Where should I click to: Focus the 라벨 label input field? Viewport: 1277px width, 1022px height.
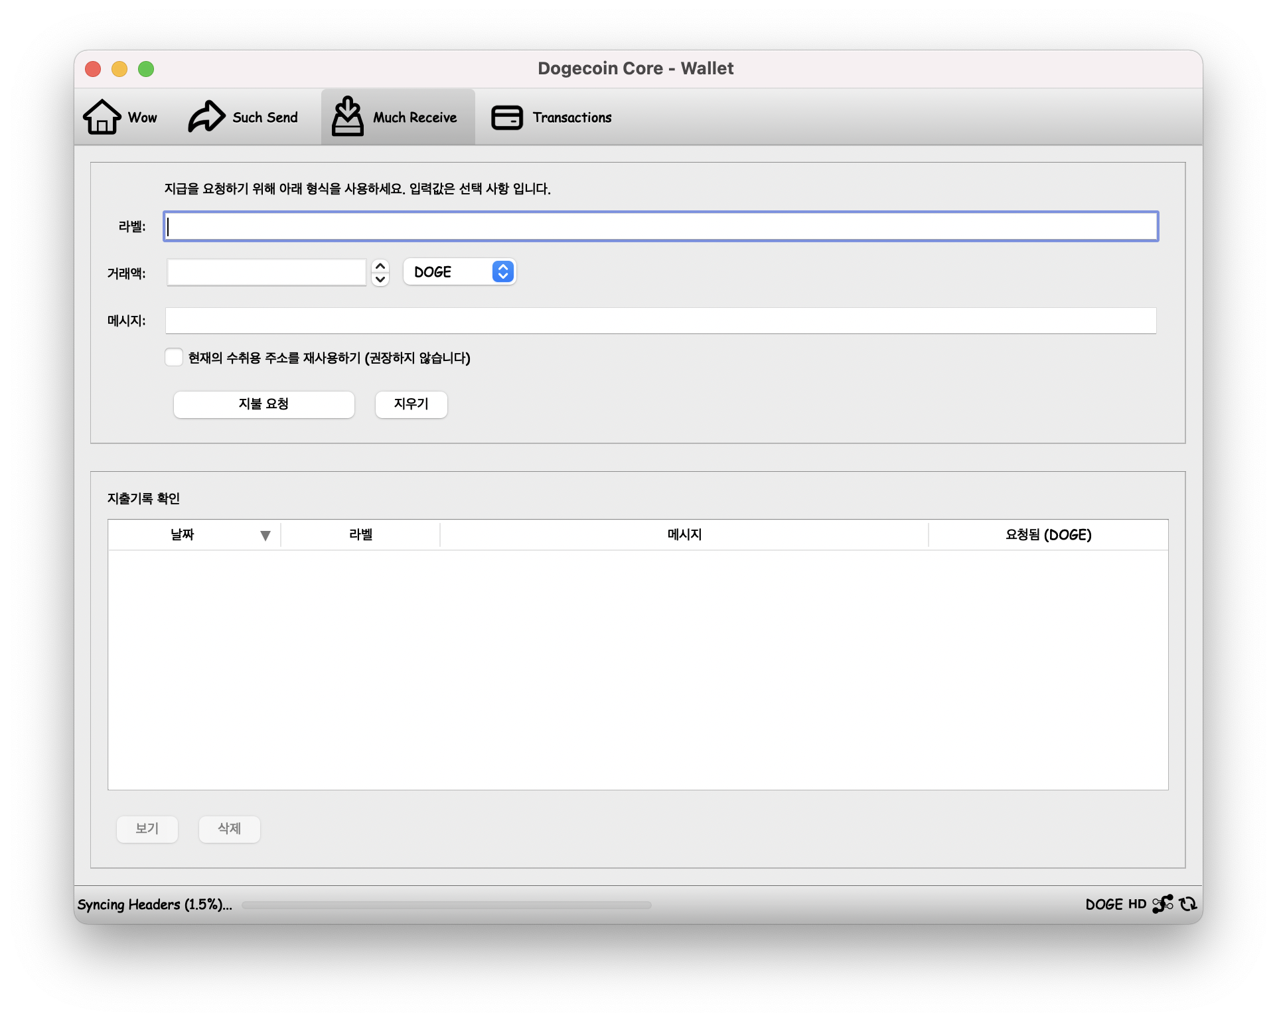(661, 226)
